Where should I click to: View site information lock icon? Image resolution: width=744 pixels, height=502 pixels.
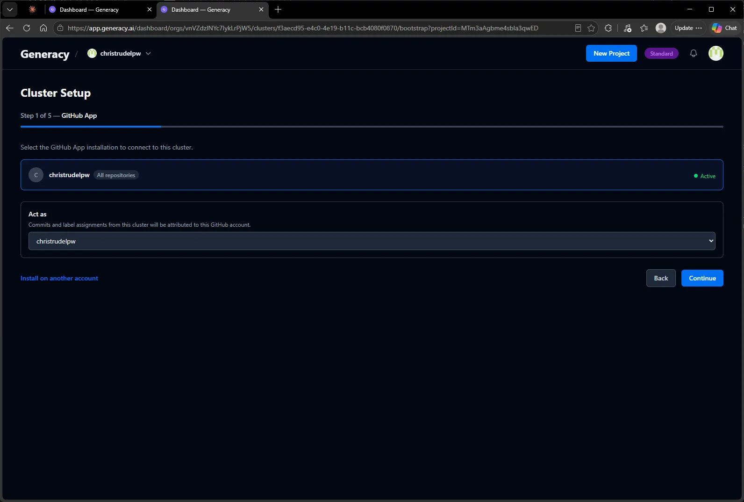coord(60,28)
